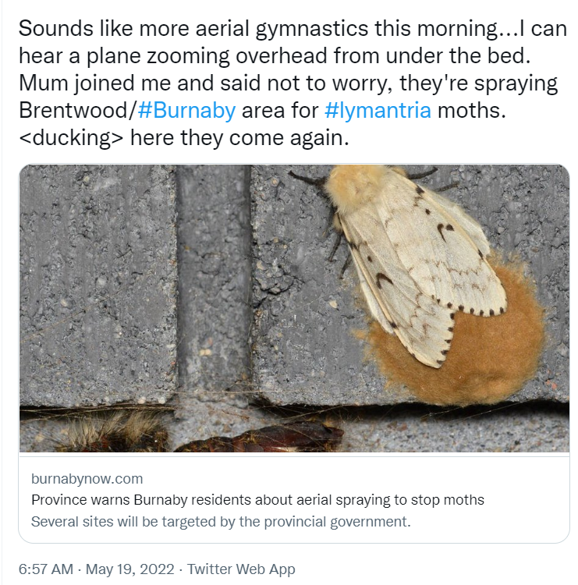Viewport: 578px width, 585px height.
Task: Click the burnabynow.com domain label
Action: click(87, 479)
